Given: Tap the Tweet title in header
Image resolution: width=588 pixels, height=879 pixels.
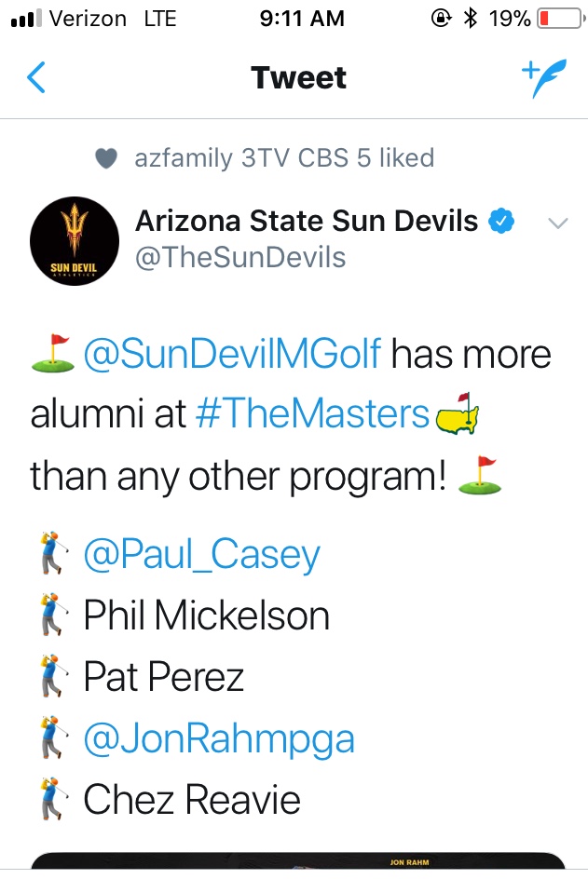Looking at the screenshot, I should click(x=298, y=78).
